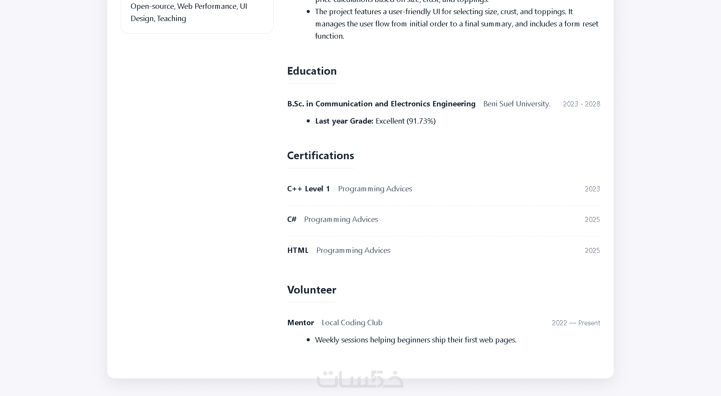Click the Weekly sessions bullet text

[x=415, y=340]
